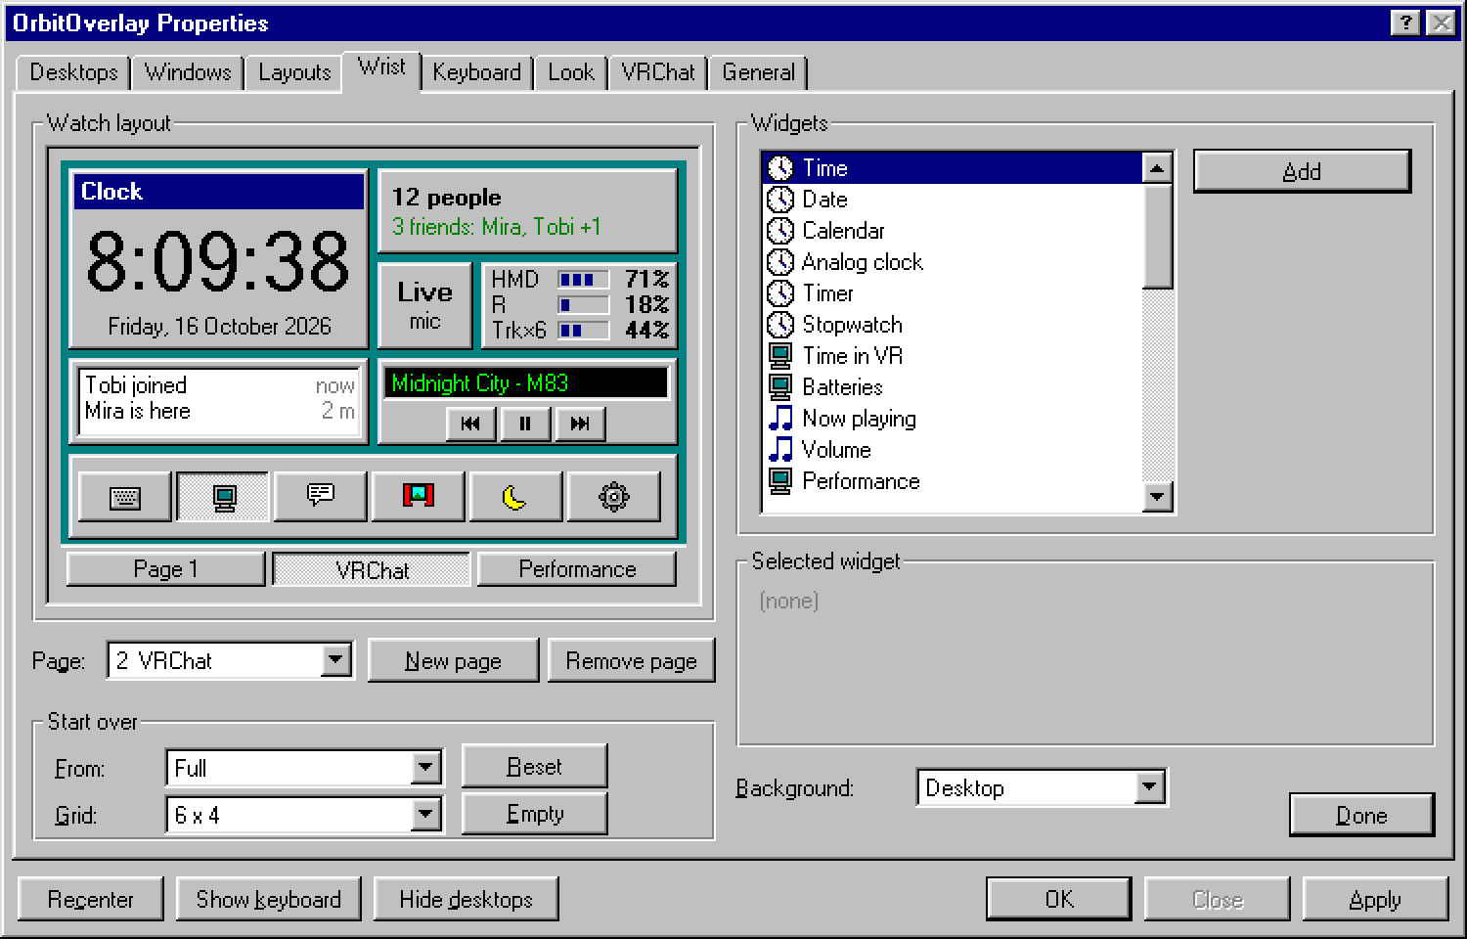Click the New page button
Screen dimensions: 1467x939
[x=453, y=661]
